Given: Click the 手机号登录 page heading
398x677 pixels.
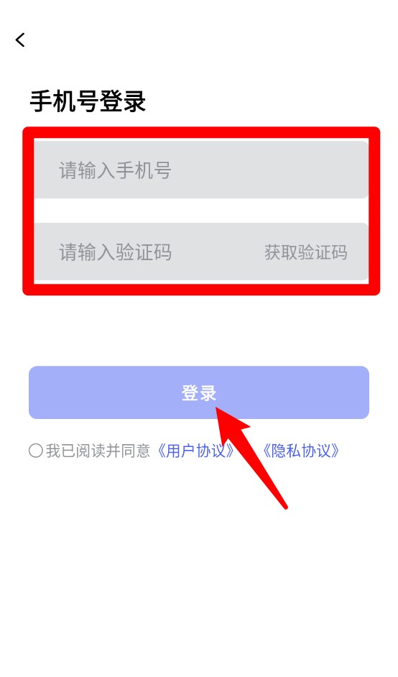Looking at the screenshot, I should [x=88, y=101].
